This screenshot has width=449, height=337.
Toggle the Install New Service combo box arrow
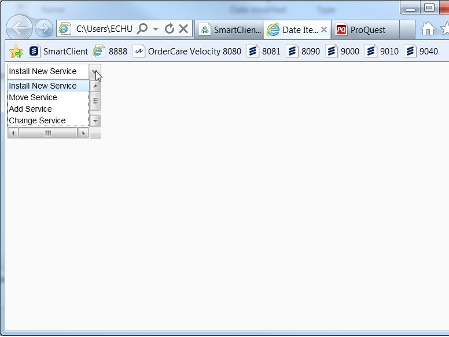95,71
